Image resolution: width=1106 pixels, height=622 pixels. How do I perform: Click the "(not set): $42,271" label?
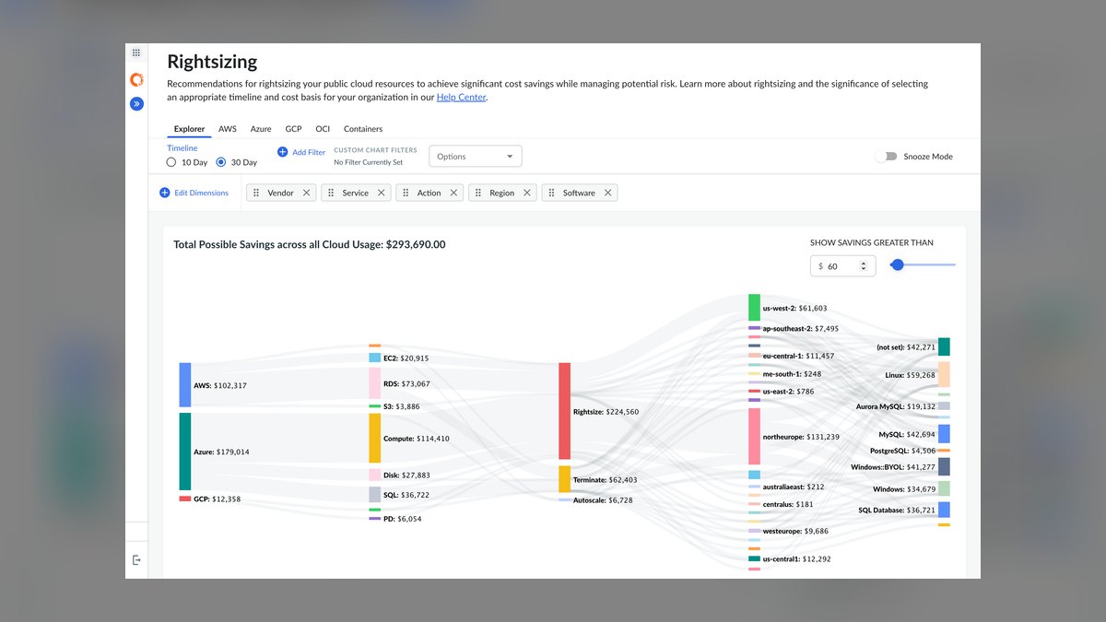click(906, 347)
